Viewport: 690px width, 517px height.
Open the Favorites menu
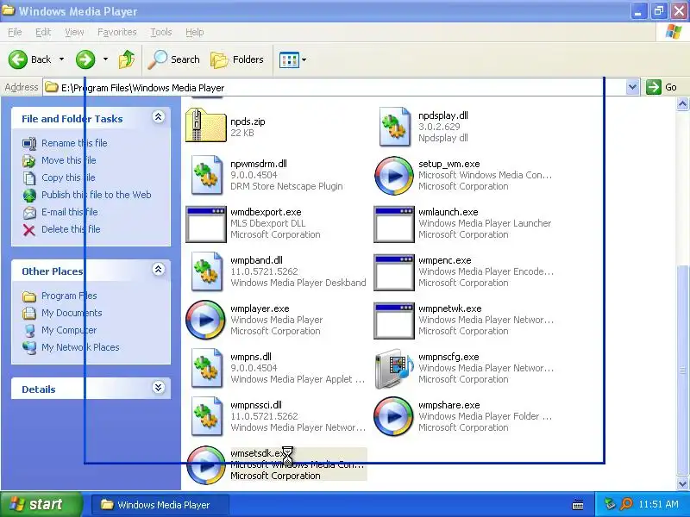click(116, 32)
